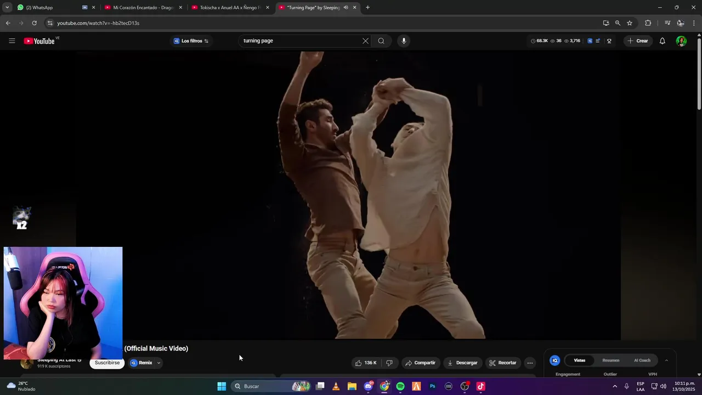Open the Crear create menu
Image resolution: width=702 pixels, height=395 pixels.
(x=638, y=41)
